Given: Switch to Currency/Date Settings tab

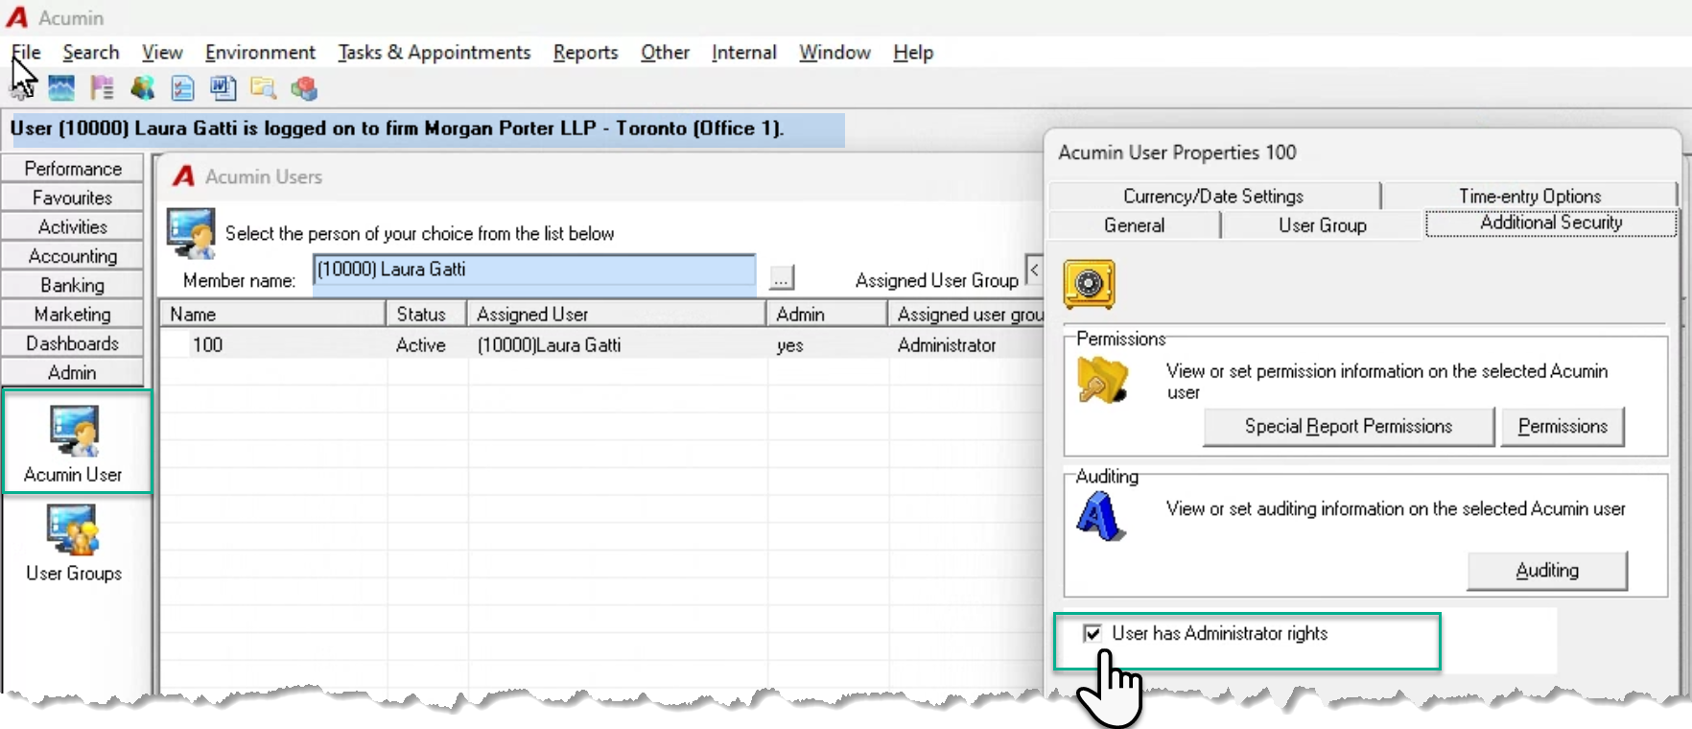Looking at the screenshot, I should pyautogui.click(x=1213, y=196).
